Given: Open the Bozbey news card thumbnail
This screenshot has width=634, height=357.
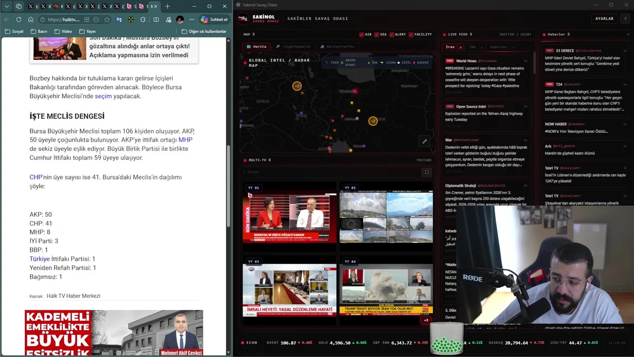Looking at the screenshot, I should pos(59,48).
